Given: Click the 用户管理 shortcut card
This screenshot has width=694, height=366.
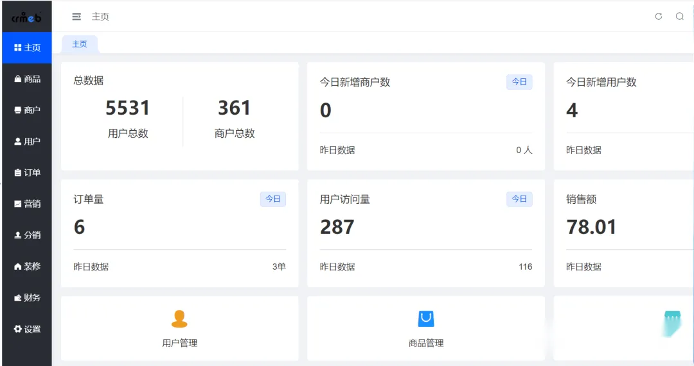Looking at the screenshot, I should 180,328.
